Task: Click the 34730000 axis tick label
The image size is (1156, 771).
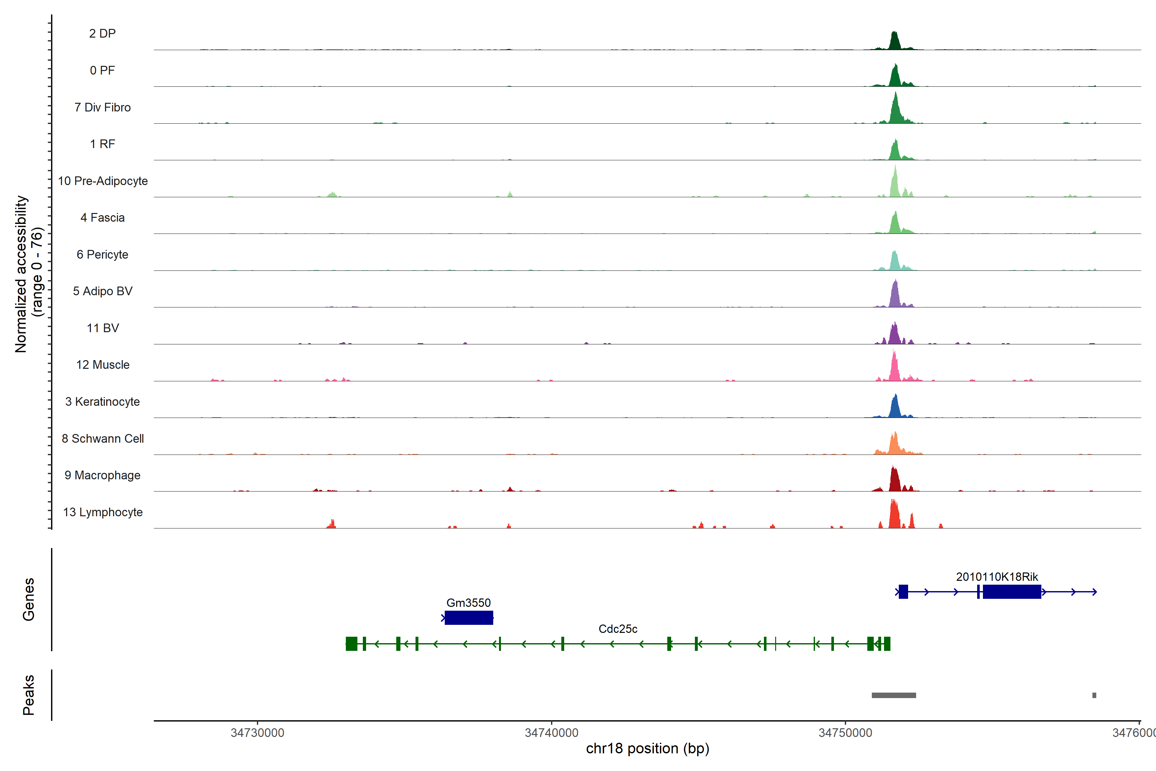Action: click(257, 733)
